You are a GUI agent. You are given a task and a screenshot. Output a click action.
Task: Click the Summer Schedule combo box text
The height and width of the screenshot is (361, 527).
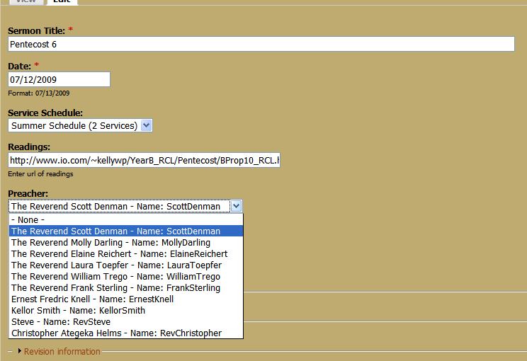74,125
